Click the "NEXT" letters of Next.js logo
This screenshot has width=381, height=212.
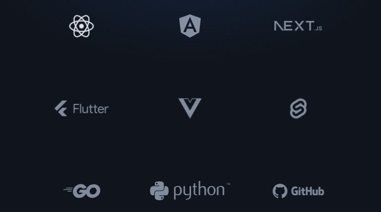[x=294, y=26]
